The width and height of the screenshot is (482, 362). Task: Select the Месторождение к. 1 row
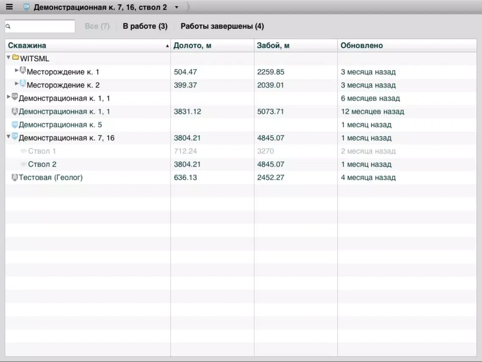[x=241, y=72]
